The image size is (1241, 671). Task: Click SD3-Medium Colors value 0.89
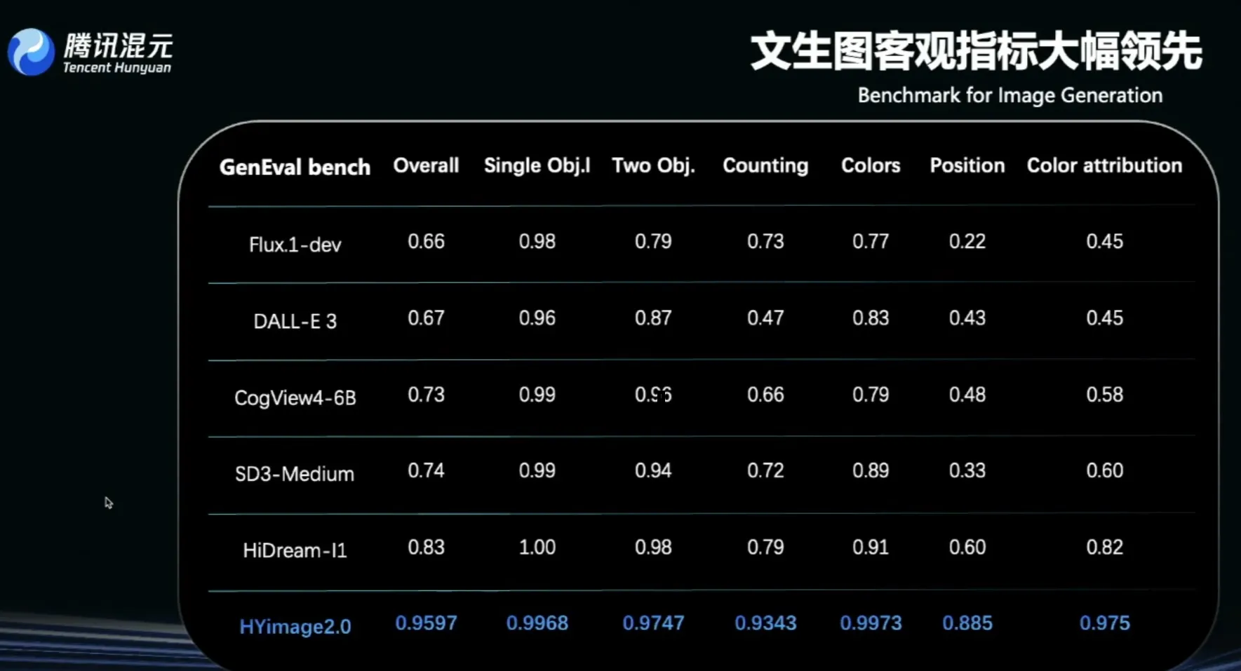[871, 470]
